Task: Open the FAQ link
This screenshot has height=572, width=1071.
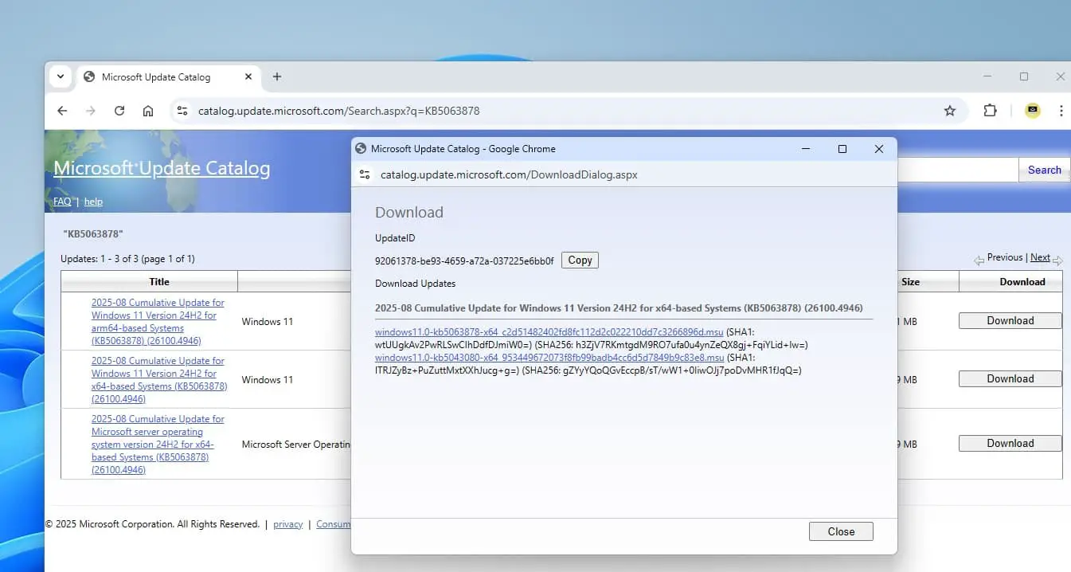Action: click(x=62, y=202)
